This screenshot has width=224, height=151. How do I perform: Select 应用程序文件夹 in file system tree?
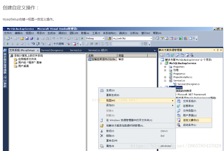click(27, 59)
